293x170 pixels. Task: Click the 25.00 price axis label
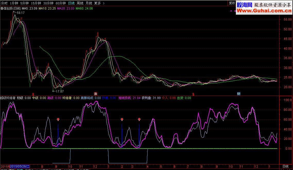[x=288, y=77]
